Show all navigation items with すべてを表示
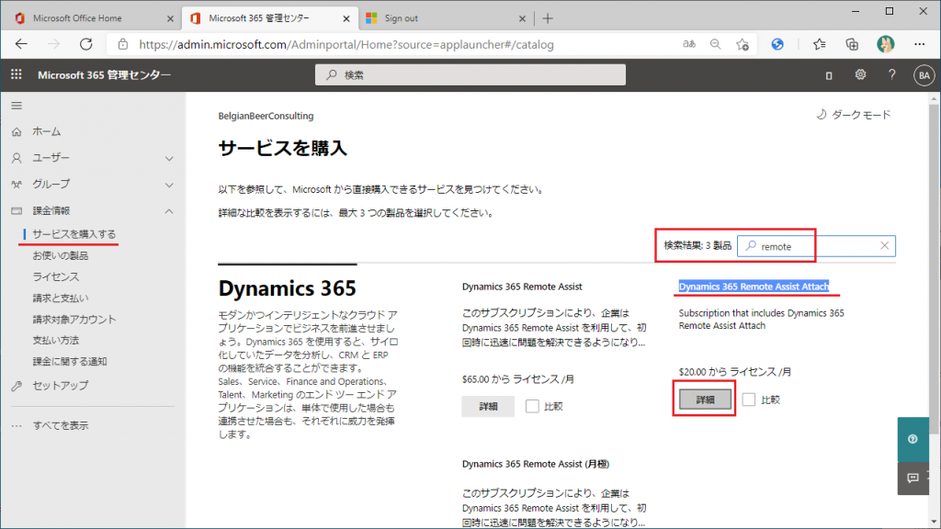The width and height of the screenshot is (941, 529). point(60,425)
